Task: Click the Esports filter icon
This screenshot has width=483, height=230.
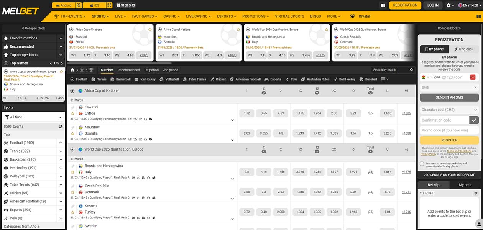Action: click(266, 79)
